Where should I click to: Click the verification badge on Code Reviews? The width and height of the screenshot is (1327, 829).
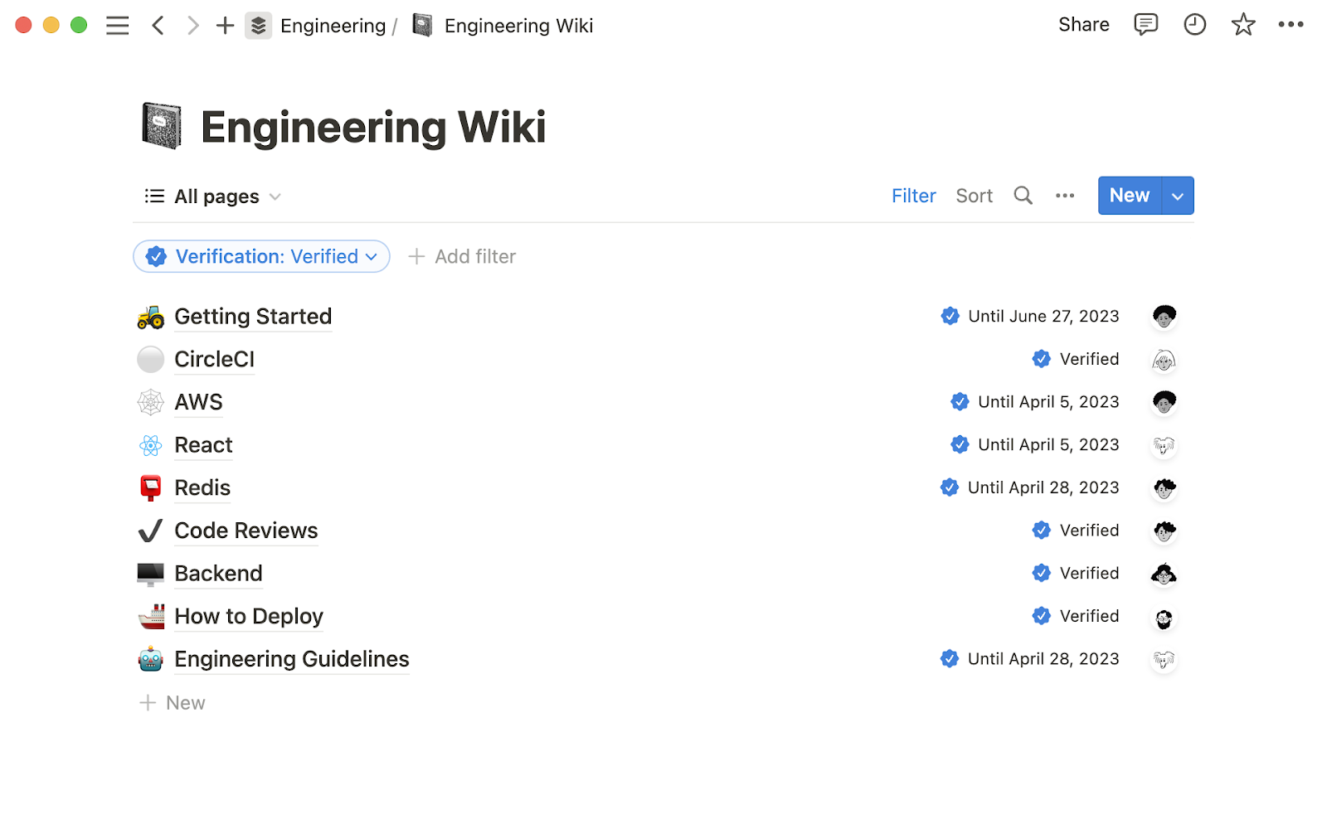(1042, 530)
